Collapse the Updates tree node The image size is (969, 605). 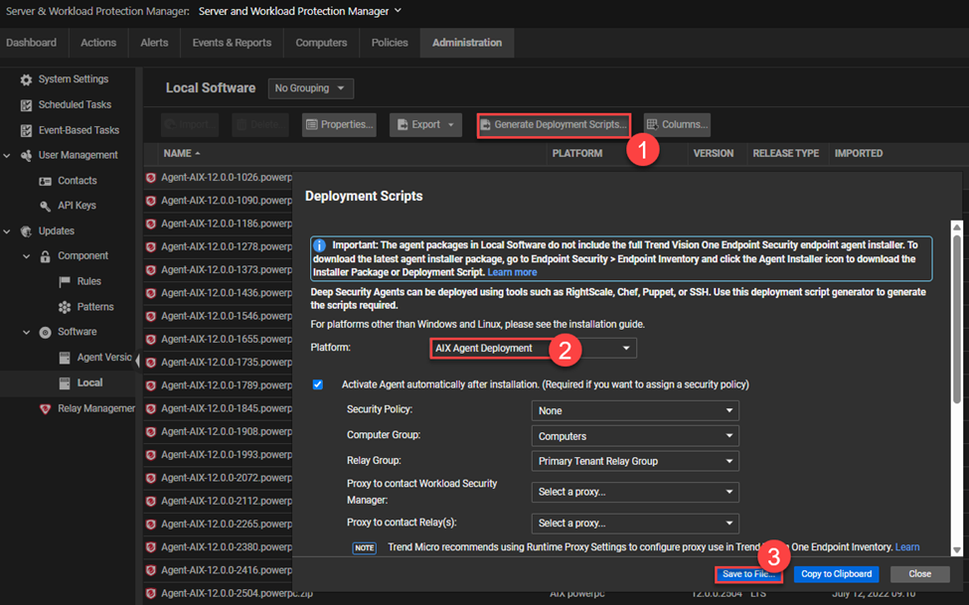[7, 231]
